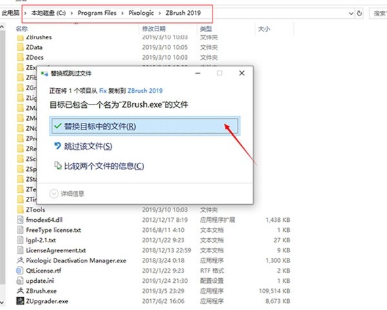Close the replace or skip files dialog

[x=242, y=73]
